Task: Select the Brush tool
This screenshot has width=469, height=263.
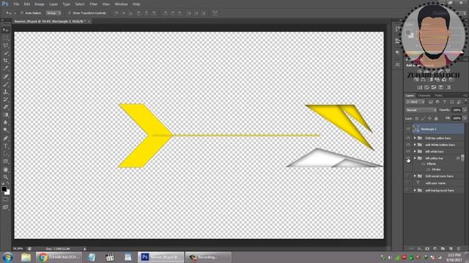Action: coord(5,84)
